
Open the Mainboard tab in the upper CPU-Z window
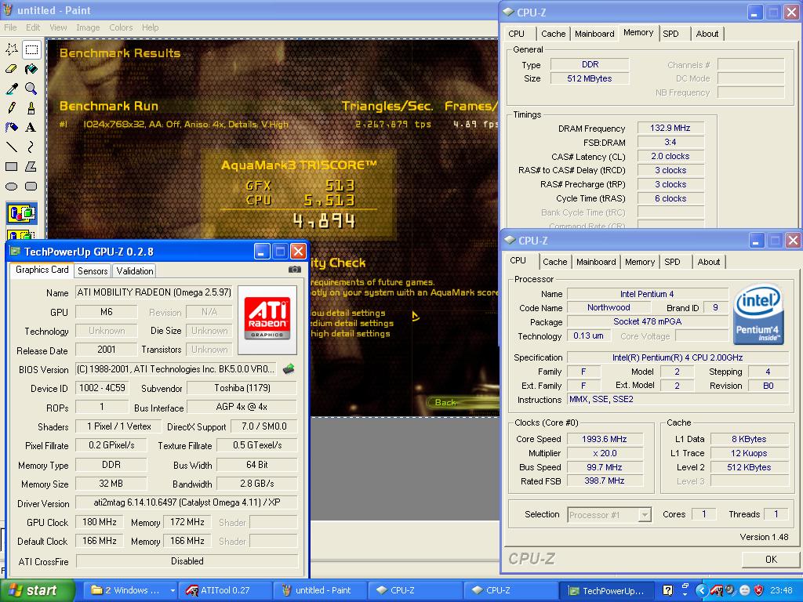tap(594, 34)
